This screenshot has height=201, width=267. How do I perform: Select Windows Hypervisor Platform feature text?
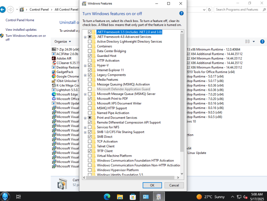point(118,170)
